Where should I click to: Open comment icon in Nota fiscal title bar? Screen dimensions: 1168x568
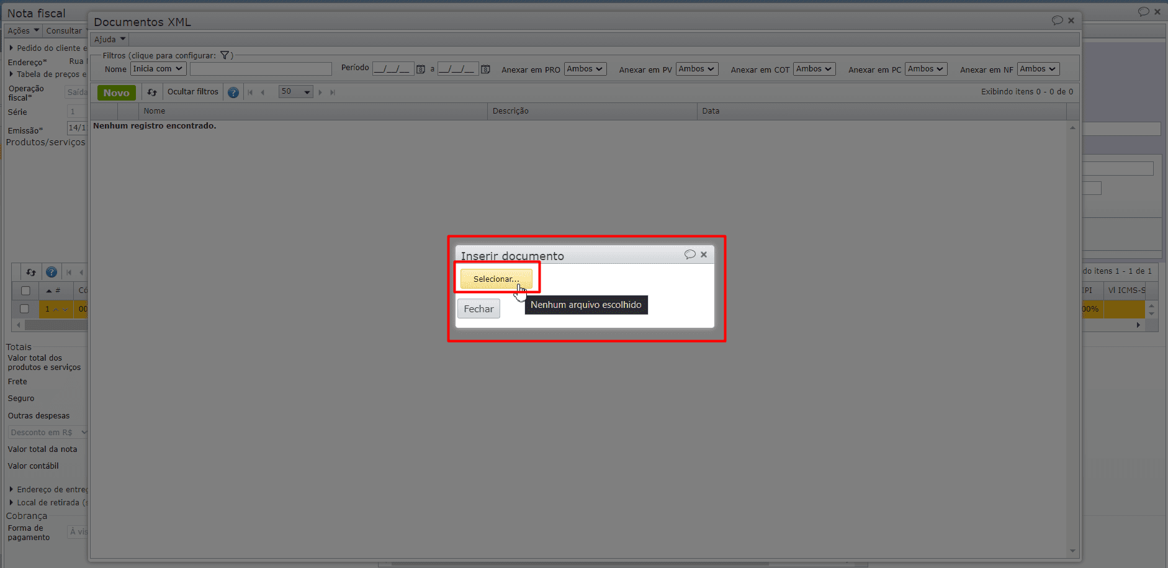click(x=1144, y=12)
